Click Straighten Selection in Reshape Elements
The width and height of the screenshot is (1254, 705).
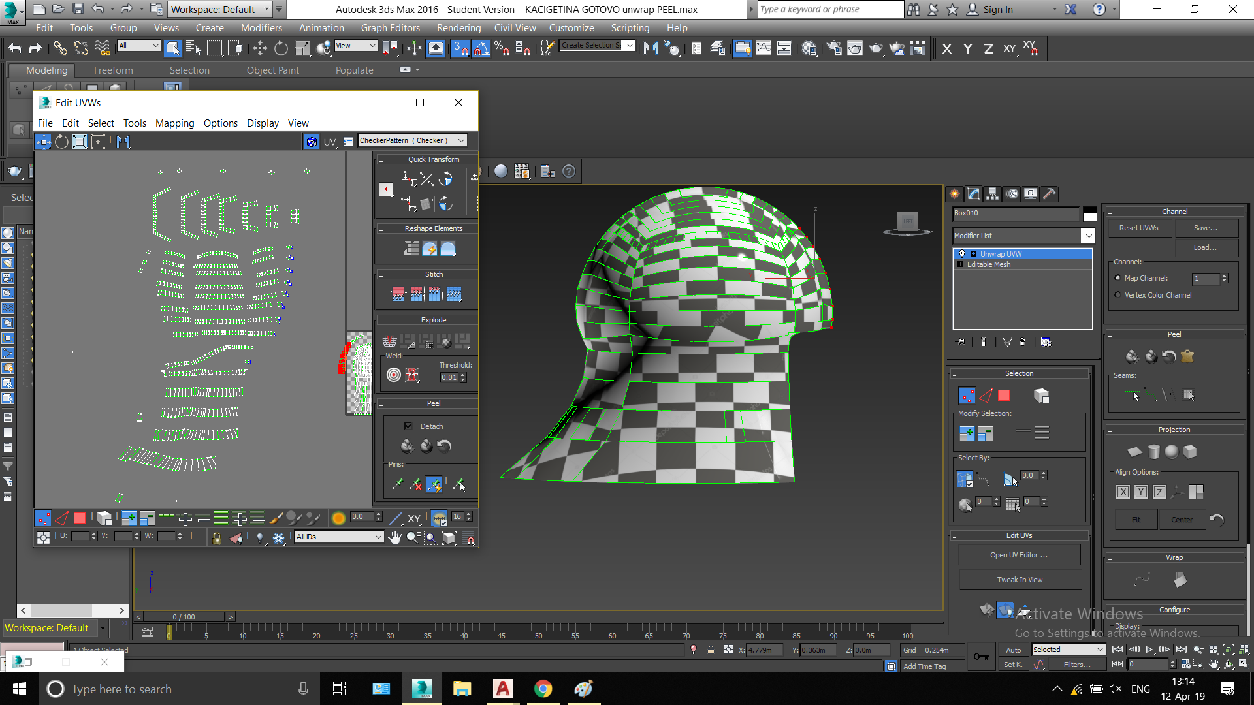pyautogui.click(x=411, y=249)
